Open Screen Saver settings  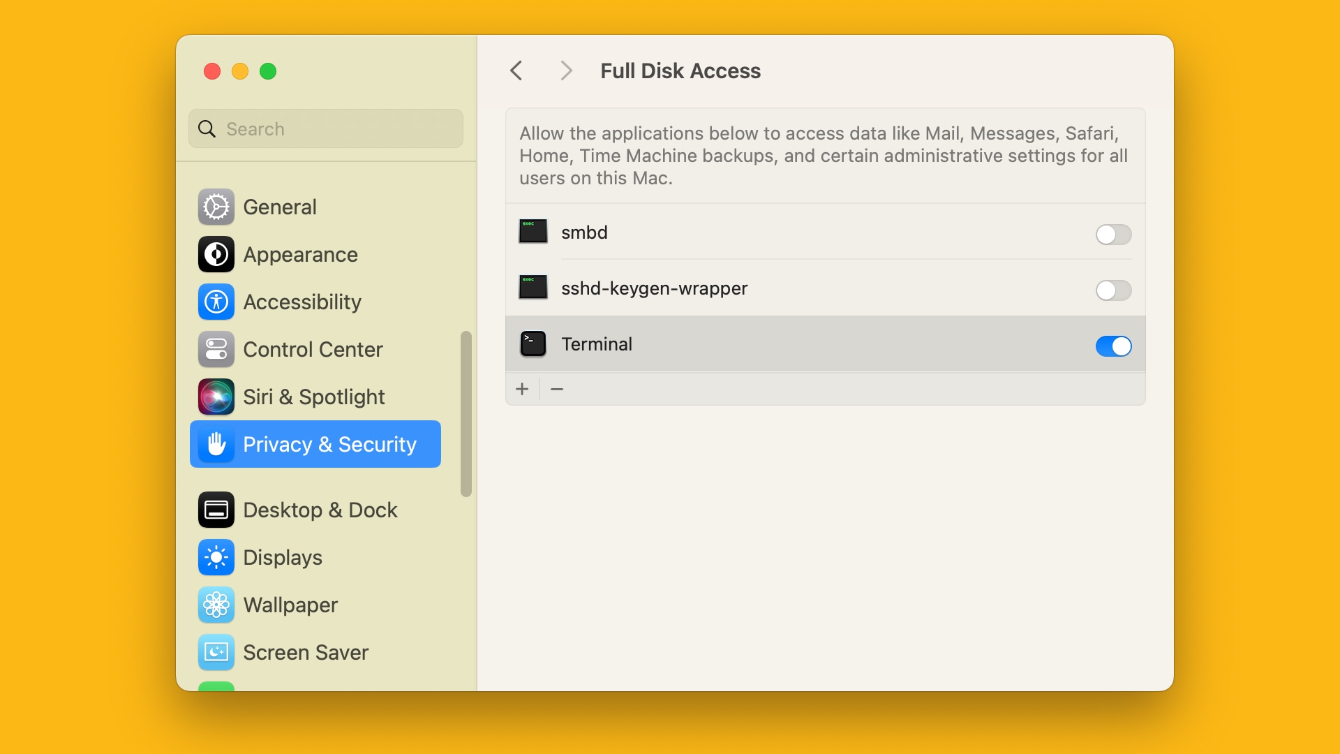(315, 652)
